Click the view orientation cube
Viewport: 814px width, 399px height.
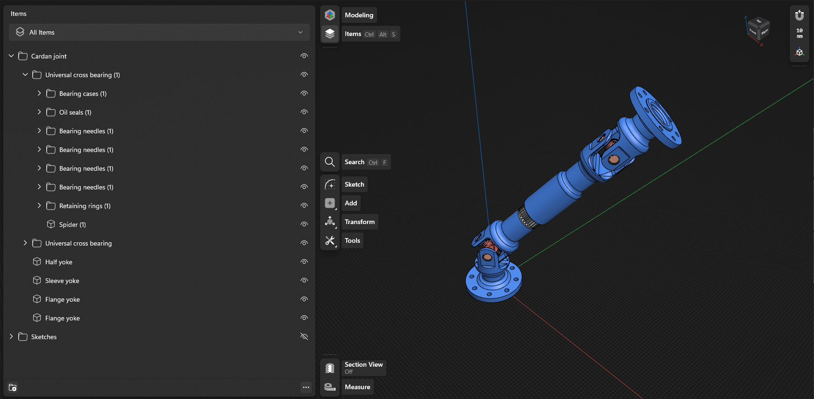[x=757, y=29]
